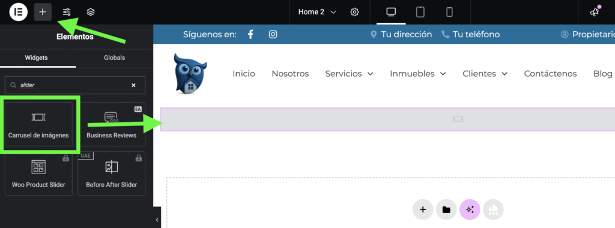
Task: Open the Elementor logo menu
Action: click(19, 12)
